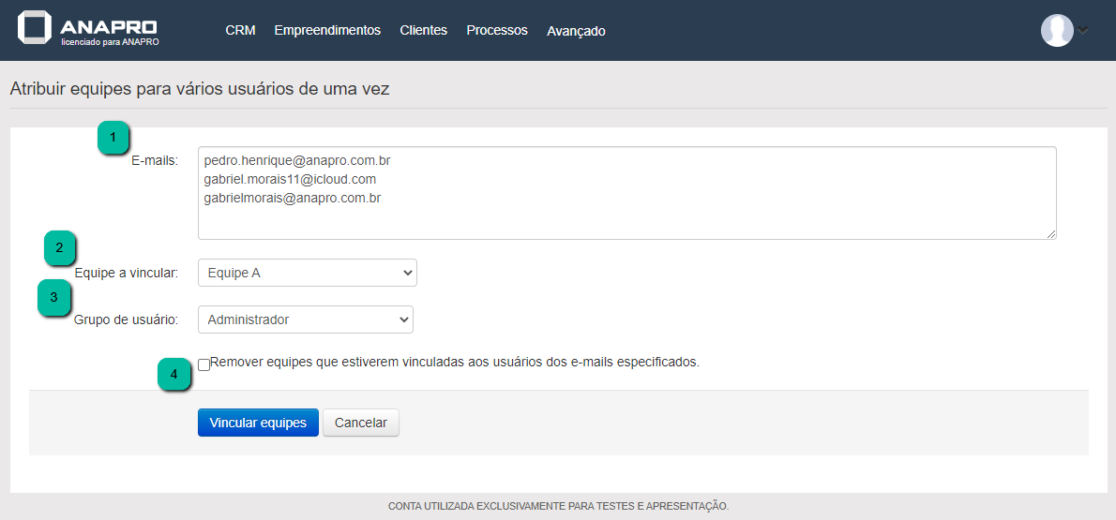The image size is (1116, 520).
Task: Expand the user profile chevron arrow
Action: (1083, 30)
